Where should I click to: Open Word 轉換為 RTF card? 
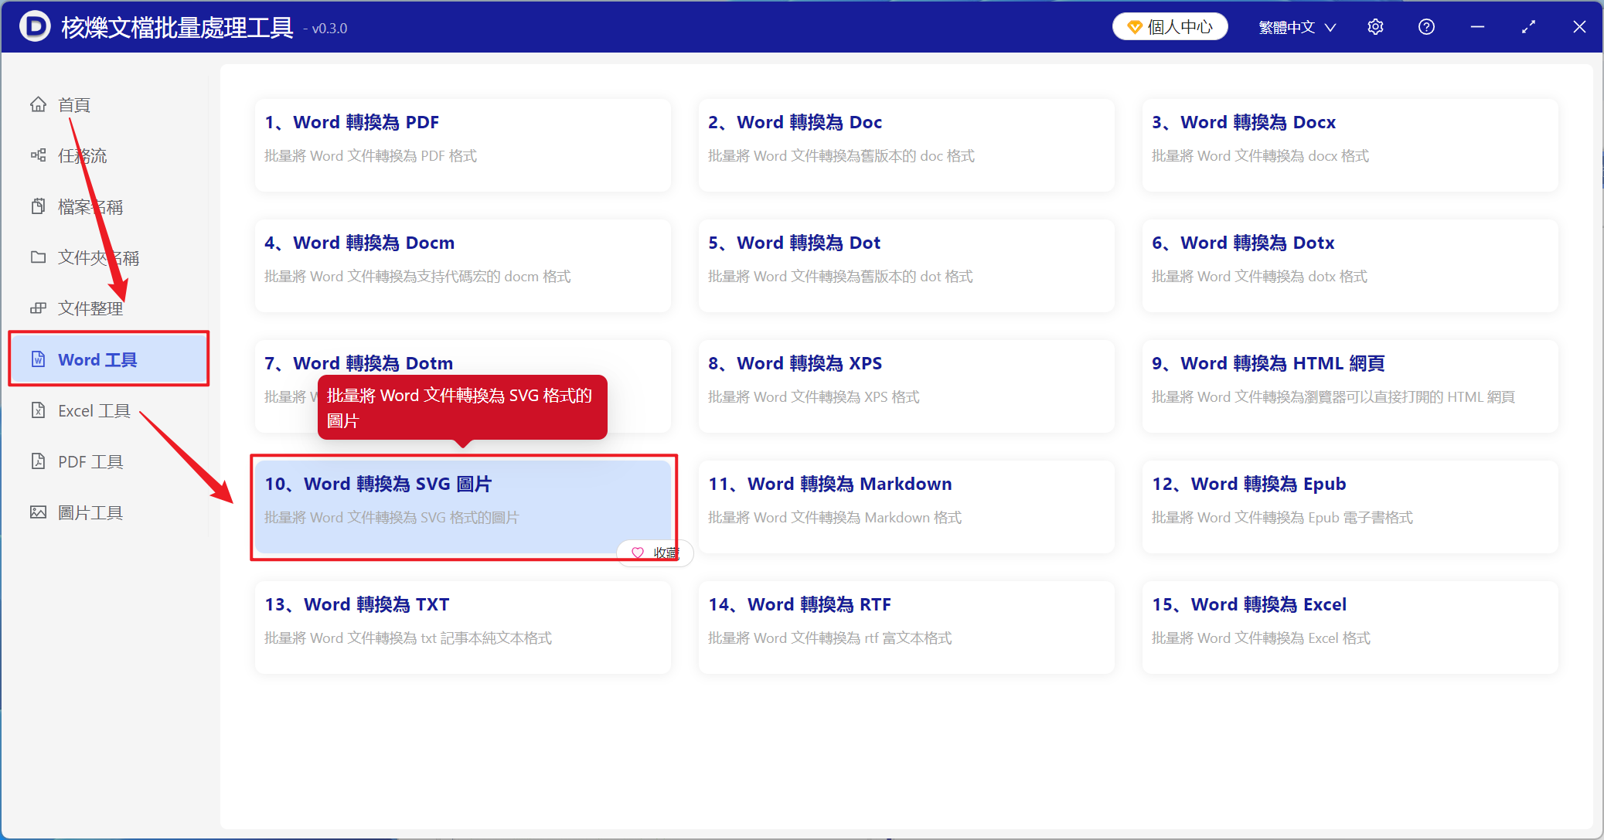[907, 627]
